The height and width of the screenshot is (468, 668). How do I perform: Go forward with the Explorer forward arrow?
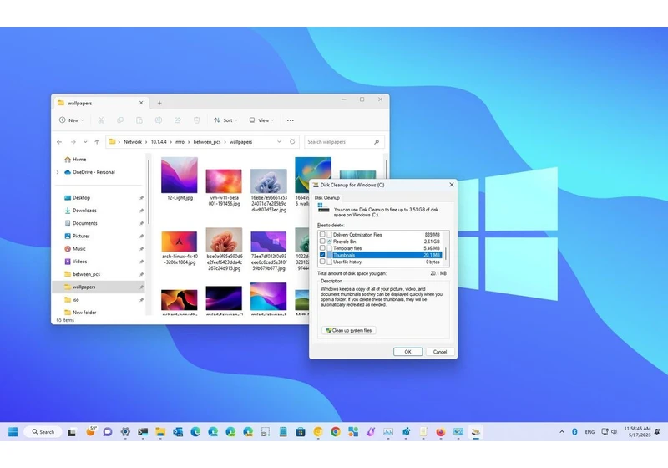click(x=73, y=142)
